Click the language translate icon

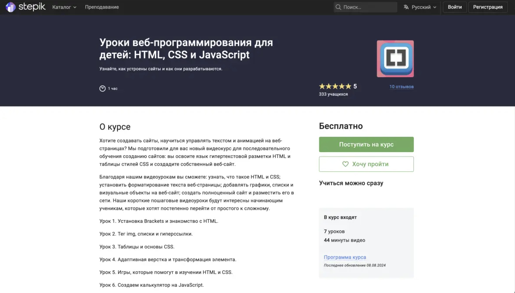point(406,7)
